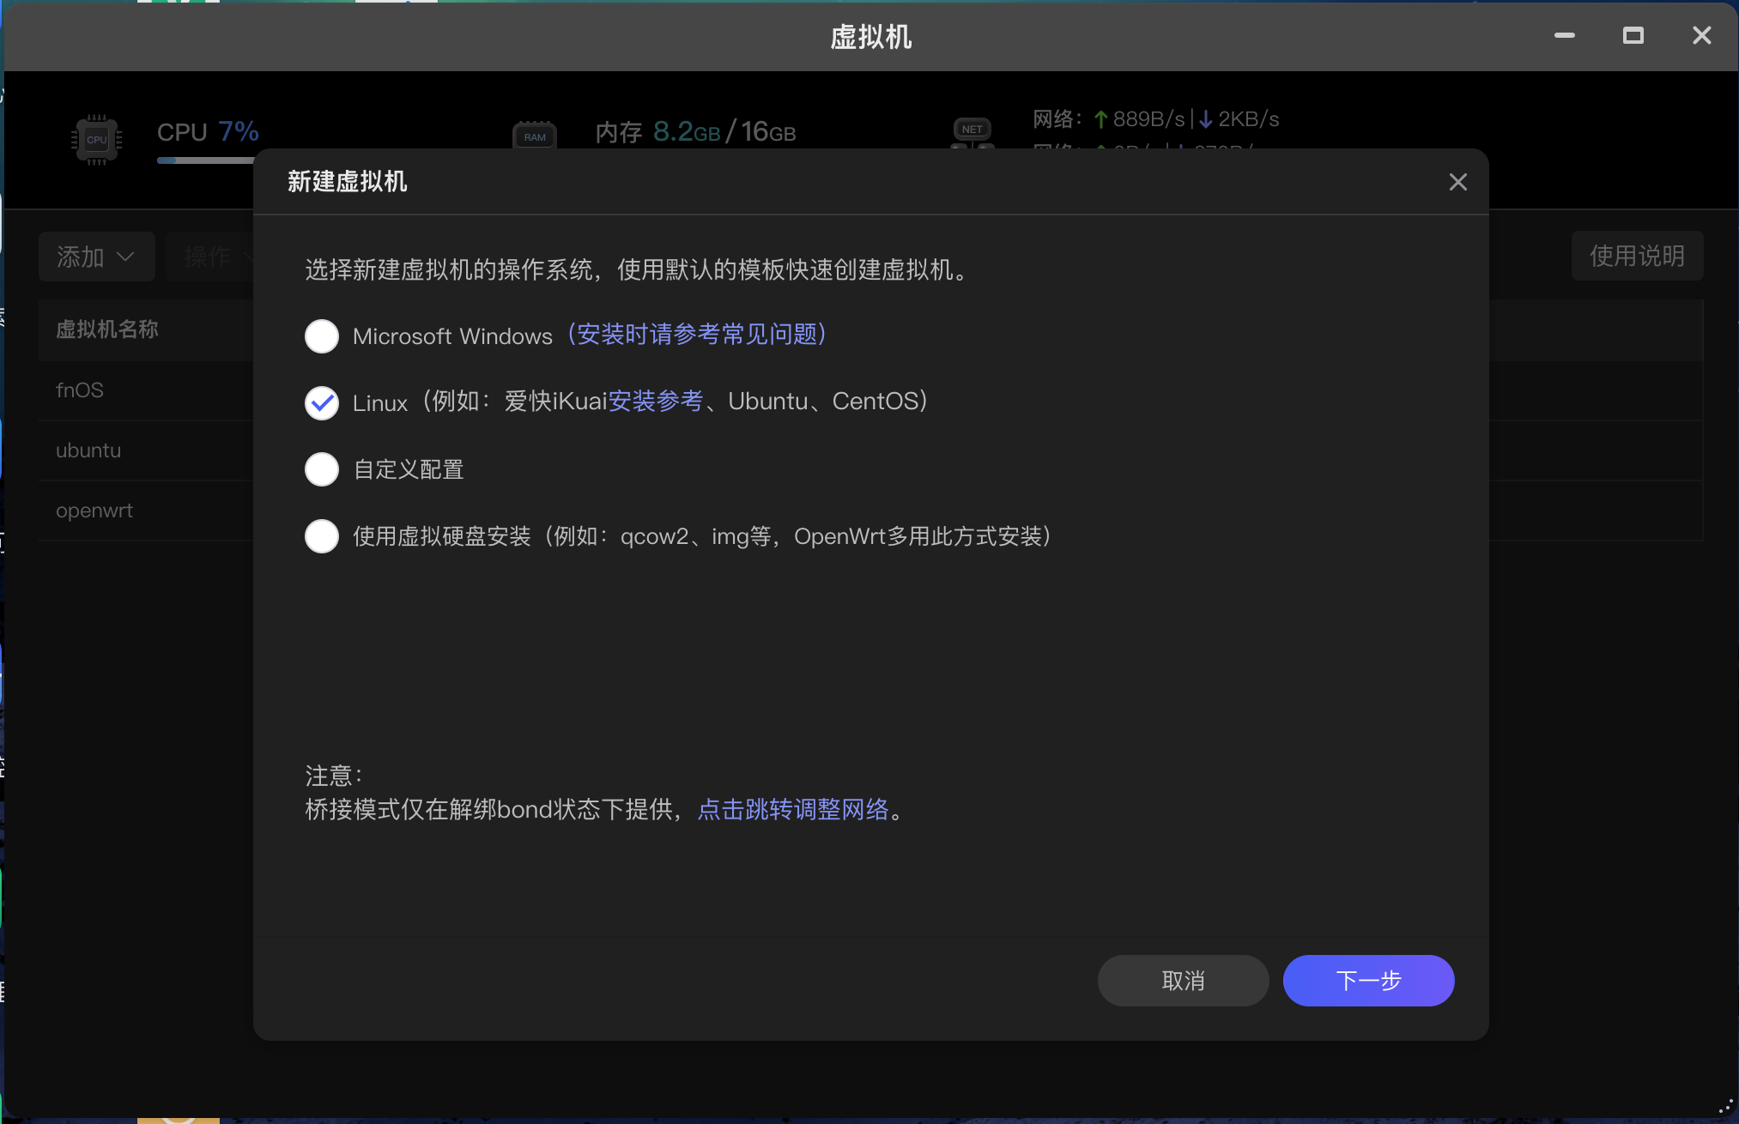Open the iKuai 安装参考 link
Screen dimensions: 1739x1124
click(655, 402)
